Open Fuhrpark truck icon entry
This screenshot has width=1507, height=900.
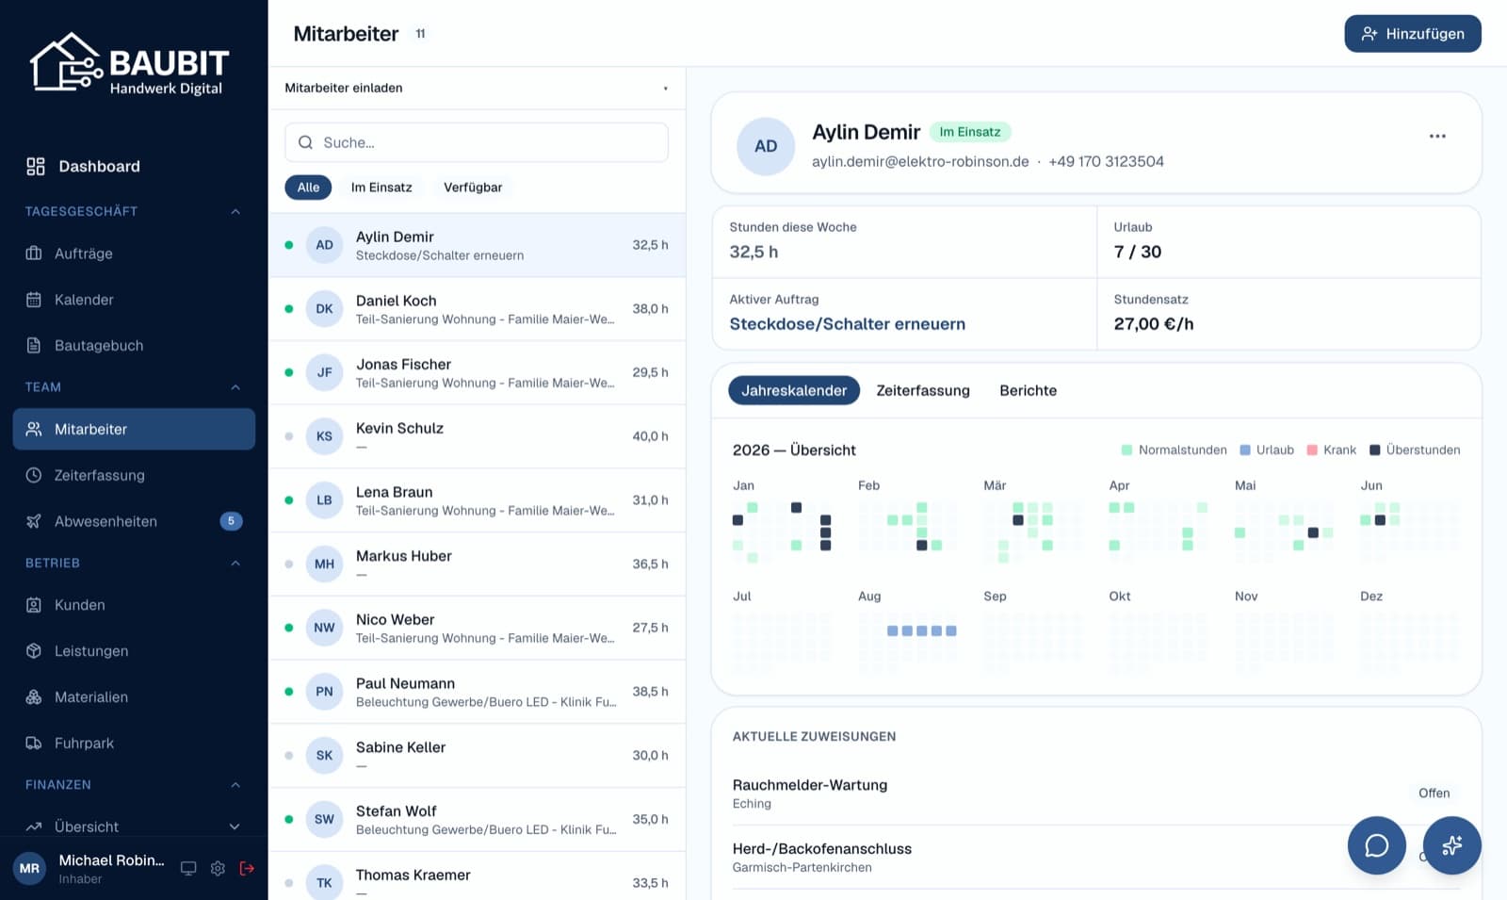34,744
